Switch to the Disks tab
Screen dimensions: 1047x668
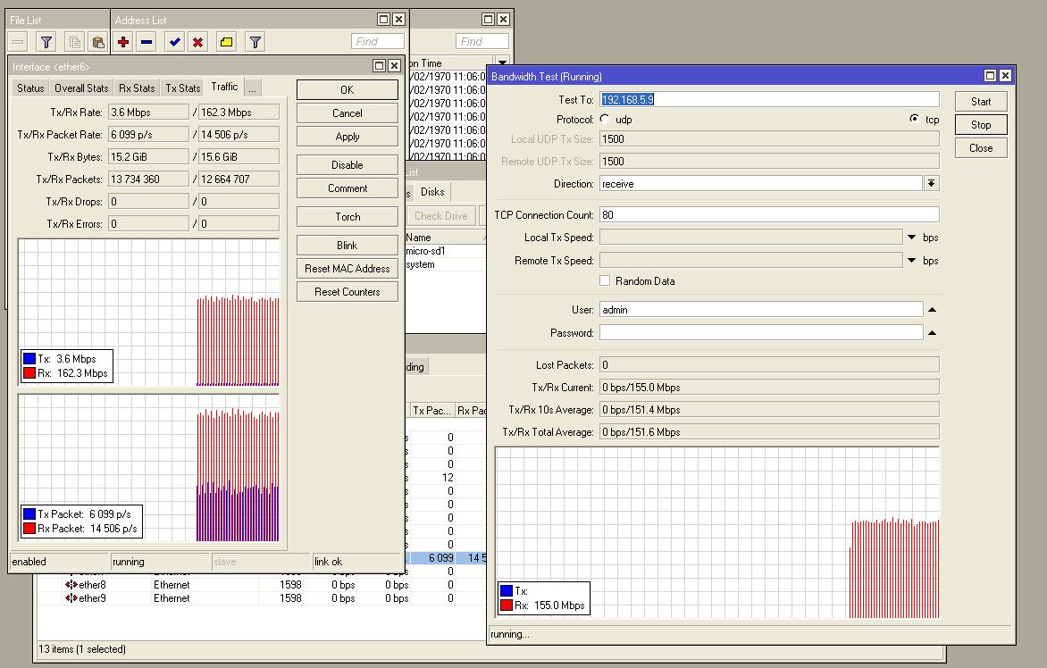pyautogui.click(x=432, y=192)
